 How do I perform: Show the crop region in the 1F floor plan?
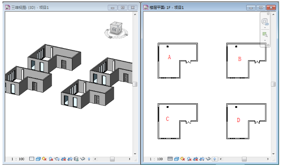(x=202, y=159)
